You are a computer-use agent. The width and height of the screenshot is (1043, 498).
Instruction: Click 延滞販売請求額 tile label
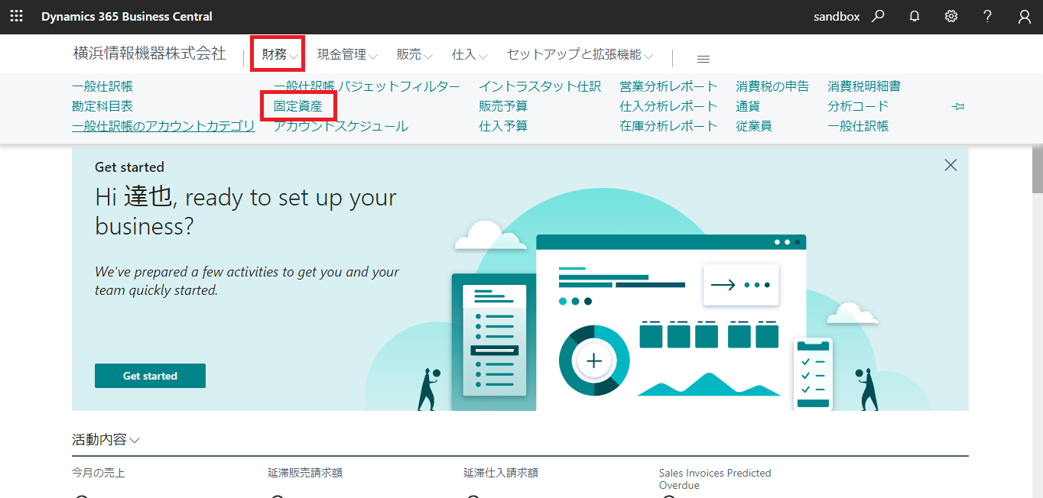point(305,473)
